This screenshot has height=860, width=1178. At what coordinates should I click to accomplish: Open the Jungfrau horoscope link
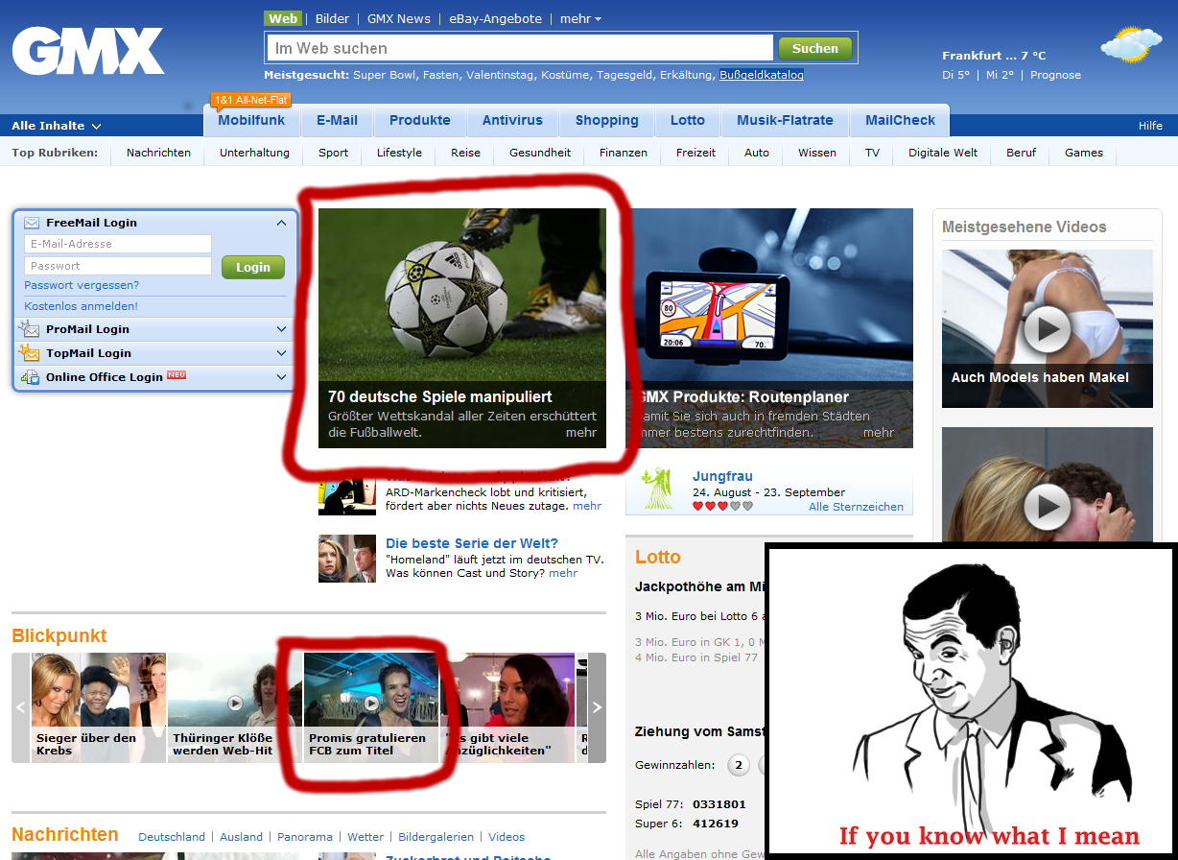[722, 476]
